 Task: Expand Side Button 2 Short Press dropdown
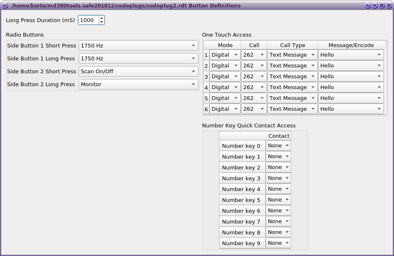click(x=138, y=72)
